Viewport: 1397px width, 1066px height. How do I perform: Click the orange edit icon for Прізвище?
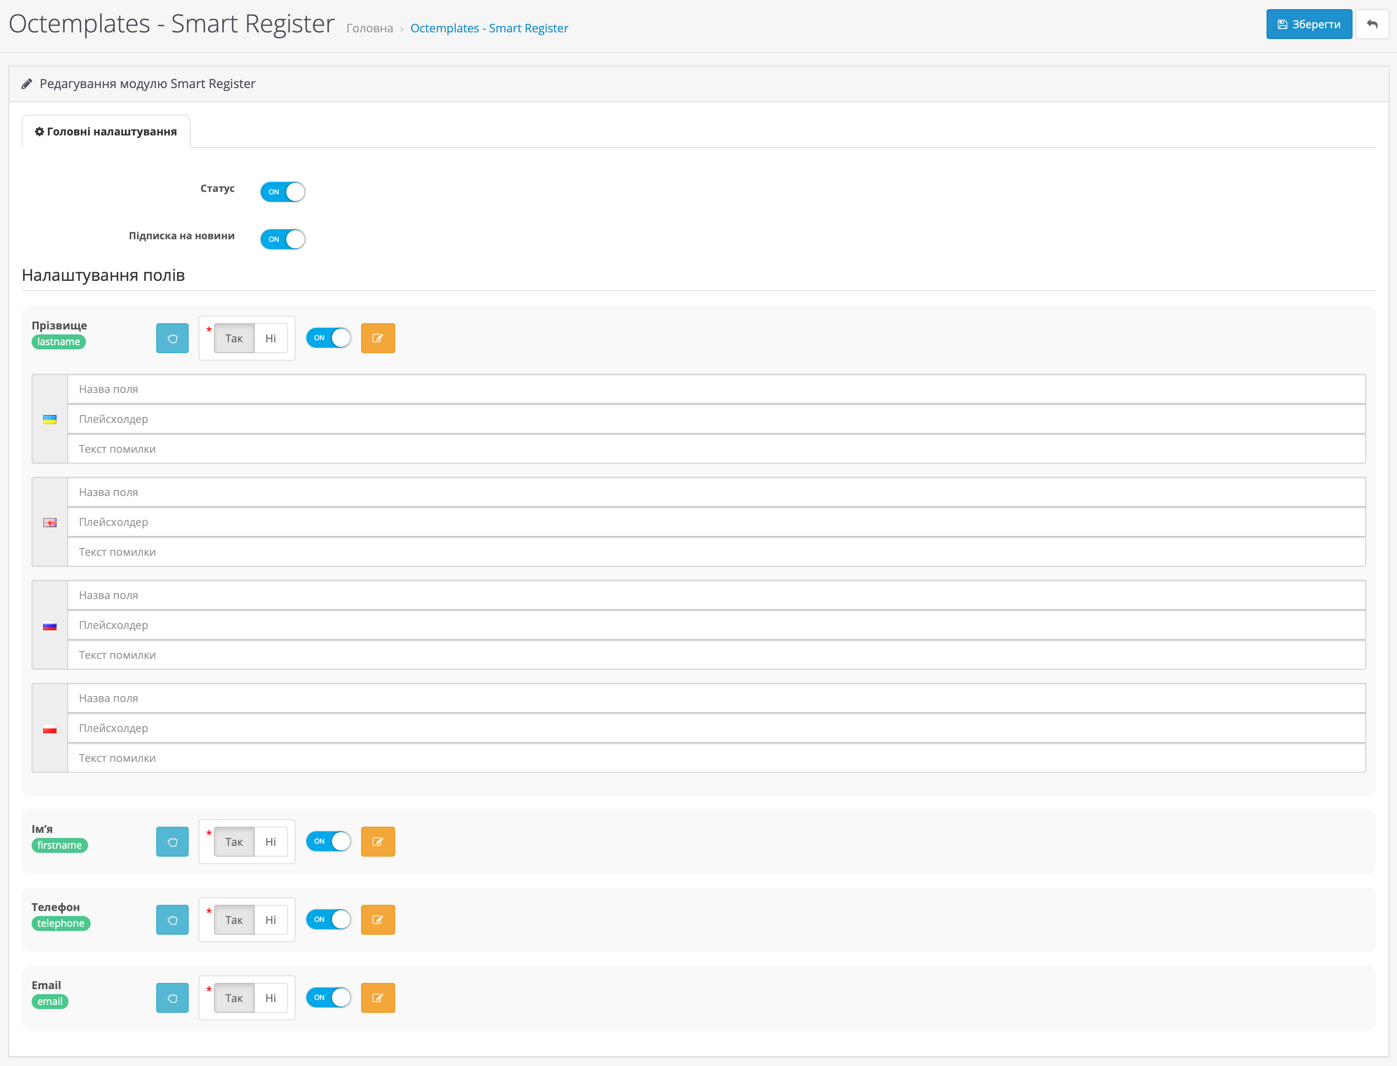(378, 338)
